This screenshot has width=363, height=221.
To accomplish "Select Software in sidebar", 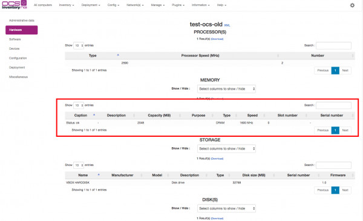I will (15, 39).
